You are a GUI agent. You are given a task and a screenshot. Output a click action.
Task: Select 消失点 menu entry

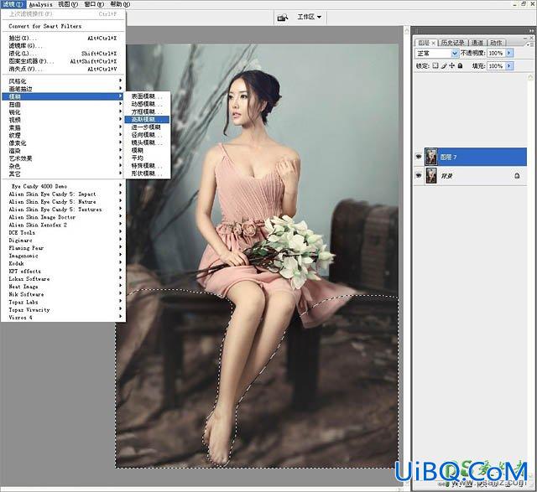tap(63, 69)
